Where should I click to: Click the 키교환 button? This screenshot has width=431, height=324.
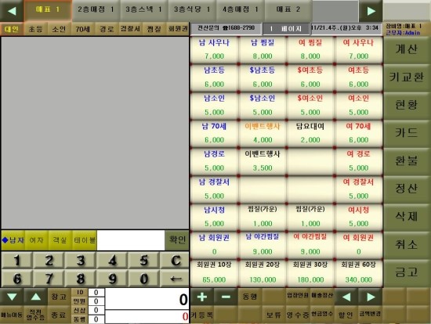(x=406, y=77)
